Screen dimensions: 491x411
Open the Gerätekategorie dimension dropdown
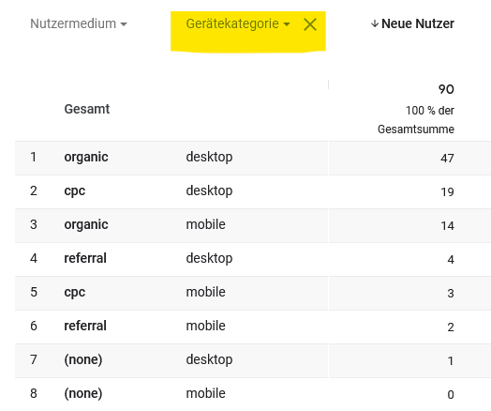click(238, 23)
